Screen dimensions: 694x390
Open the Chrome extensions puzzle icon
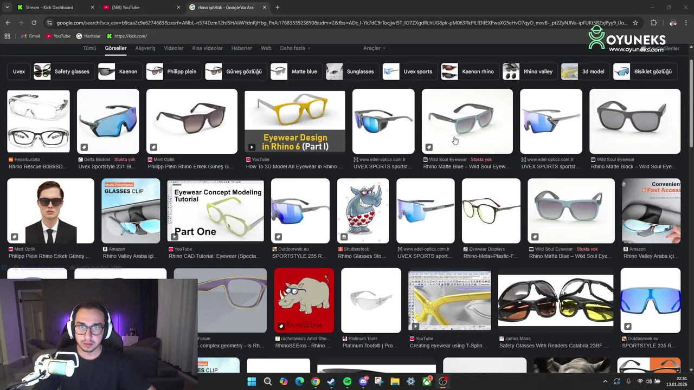coord(653,23)
